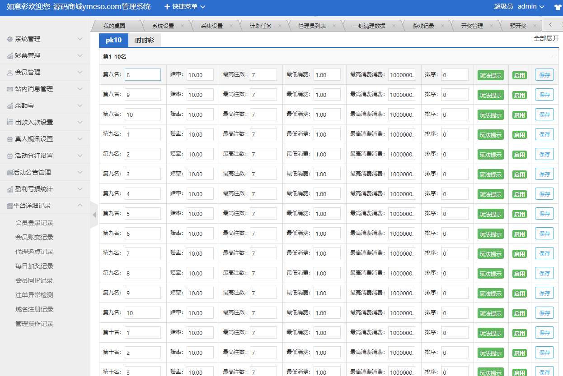
Task: Save the 第九名 10 row
Action: (544, 313)
